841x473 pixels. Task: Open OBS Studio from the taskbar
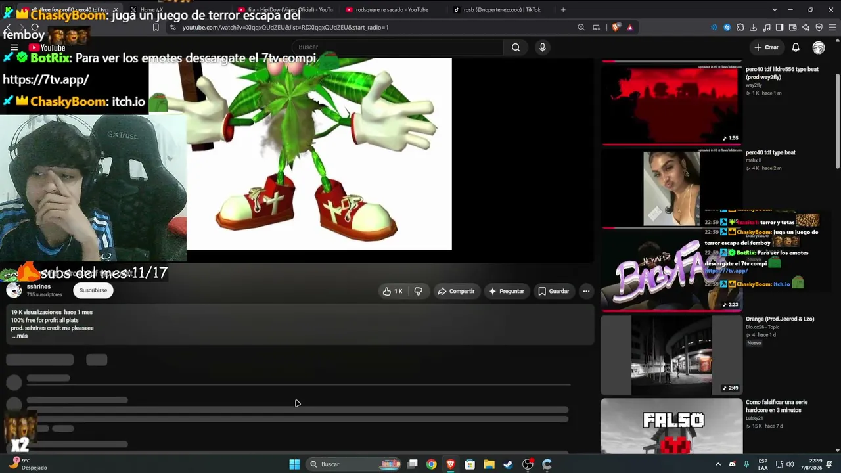click(528, 464)
